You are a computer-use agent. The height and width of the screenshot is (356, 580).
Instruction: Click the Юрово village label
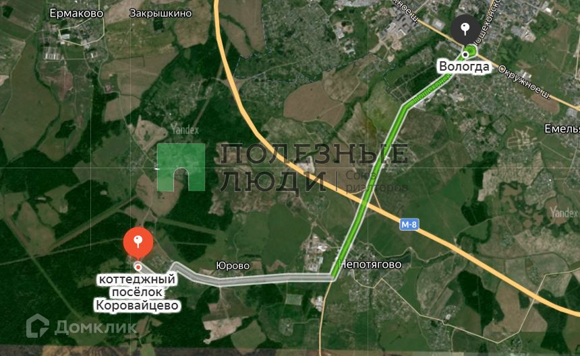click(x=233, y=266)
